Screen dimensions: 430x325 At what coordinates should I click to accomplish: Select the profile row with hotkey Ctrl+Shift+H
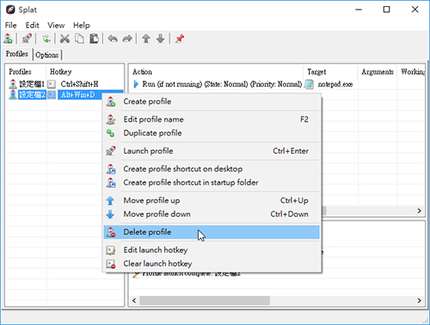point(64,84)
